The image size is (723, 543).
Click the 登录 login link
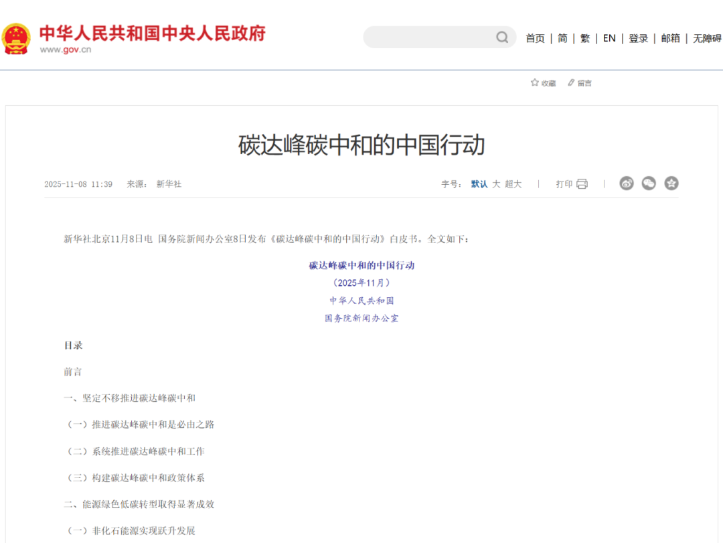pyautogui.click(x=638, y=38)
